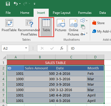Click the cell with date 3-5-2016

coord(71,79)
